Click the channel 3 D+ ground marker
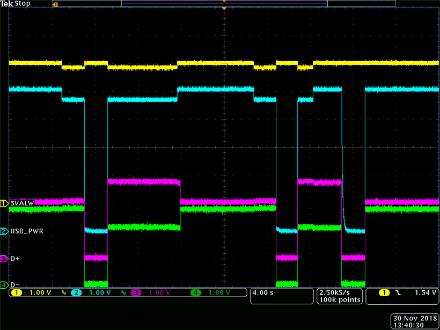The height and width of the screenshot is (330, 440). (x=4, y=259)
